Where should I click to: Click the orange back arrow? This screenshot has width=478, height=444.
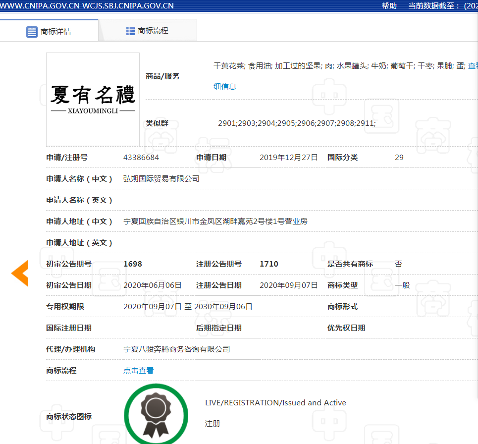coord(20,273)
